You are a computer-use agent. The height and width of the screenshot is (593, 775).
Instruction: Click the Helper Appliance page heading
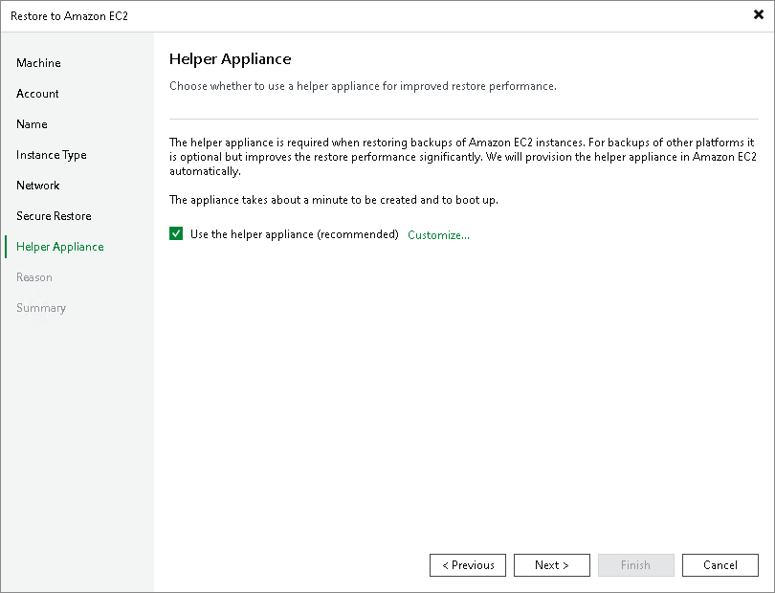click(x=230, y=58)
